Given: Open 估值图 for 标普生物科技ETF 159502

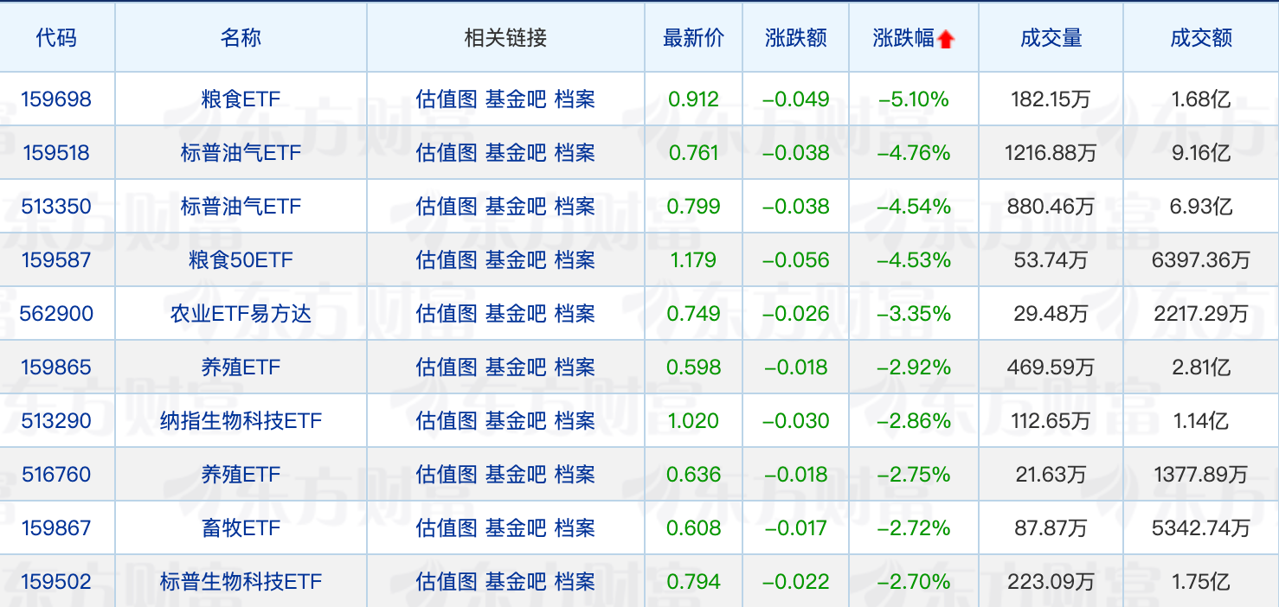Looking at the screenshot, I should pyautogui.click(x=447, y=582).
